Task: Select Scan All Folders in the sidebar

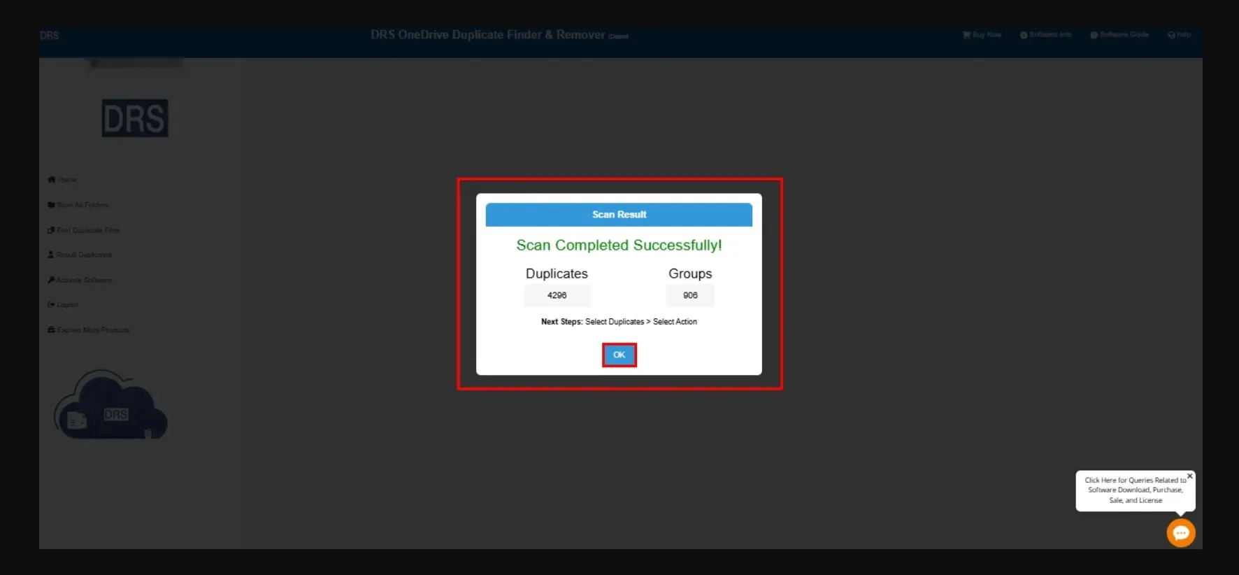Action: (78, 205)
